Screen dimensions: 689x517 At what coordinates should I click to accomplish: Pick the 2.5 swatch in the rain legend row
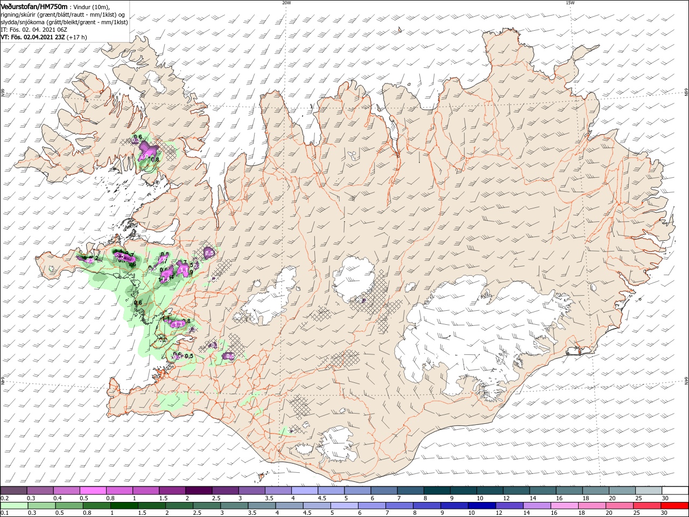tap(207, 506)
